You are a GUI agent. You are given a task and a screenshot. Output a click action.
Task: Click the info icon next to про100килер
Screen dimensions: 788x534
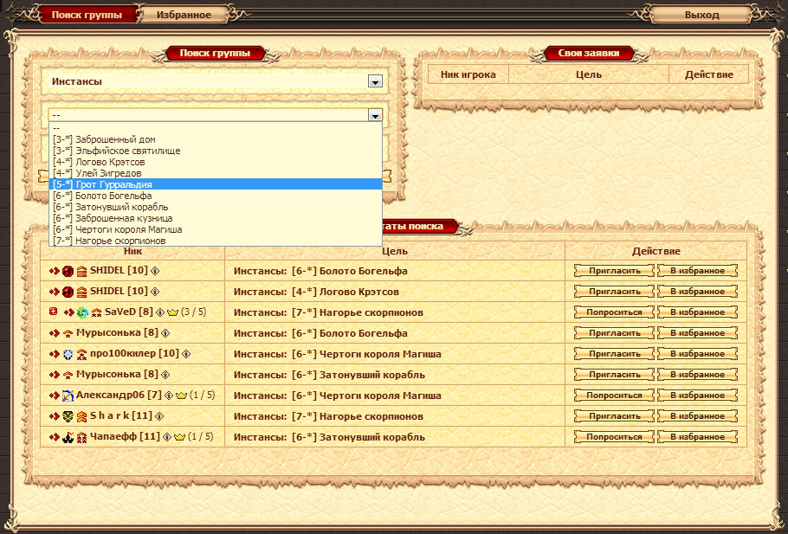point(185,353)
